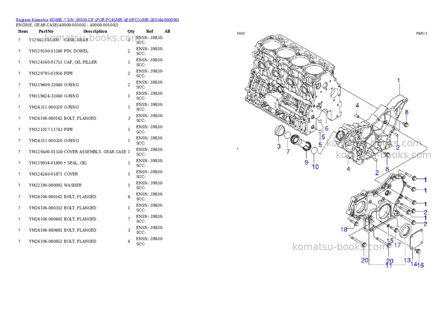Open the 'Engines Komatsu' link
Screen dimensions: 443x313
[32, 20]
